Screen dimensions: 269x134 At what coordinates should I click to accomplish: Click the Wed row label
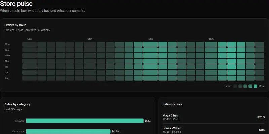[x=7, y=55]
